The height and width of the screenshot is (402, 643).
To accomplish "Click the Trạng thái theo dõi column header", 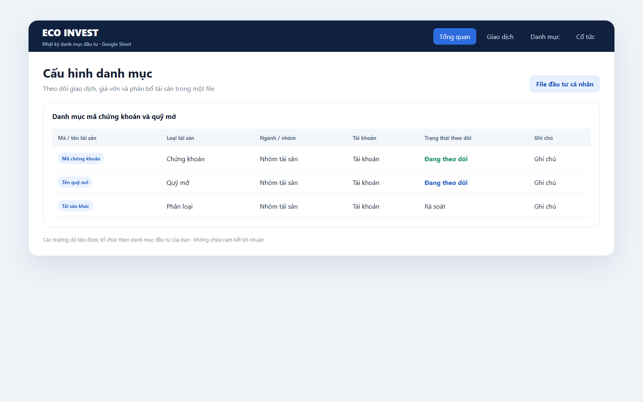I will point(448,138).
